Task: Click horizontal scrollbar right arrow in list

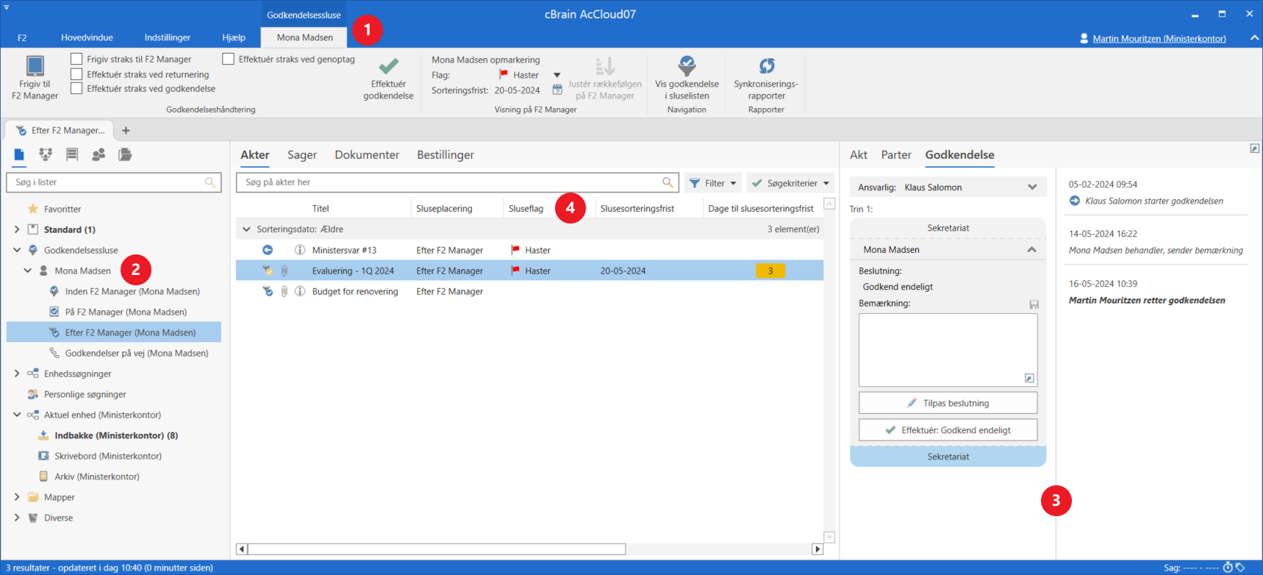Action: click(817, 549)
